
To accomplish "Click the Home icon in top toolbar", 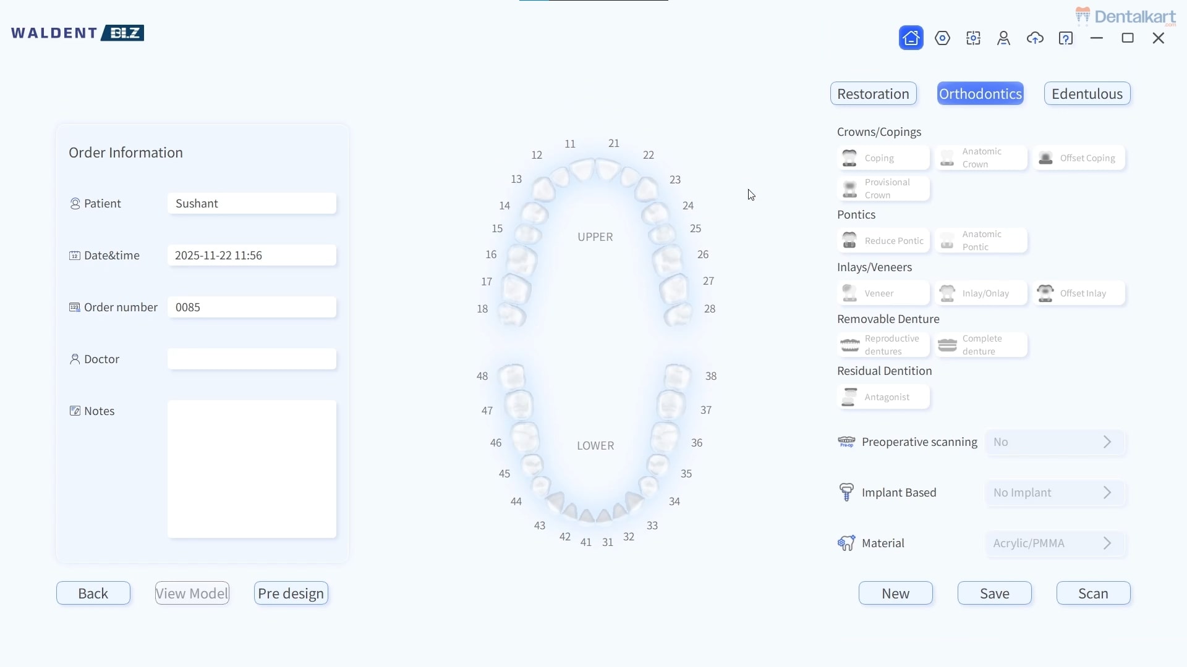I will 911,38.
